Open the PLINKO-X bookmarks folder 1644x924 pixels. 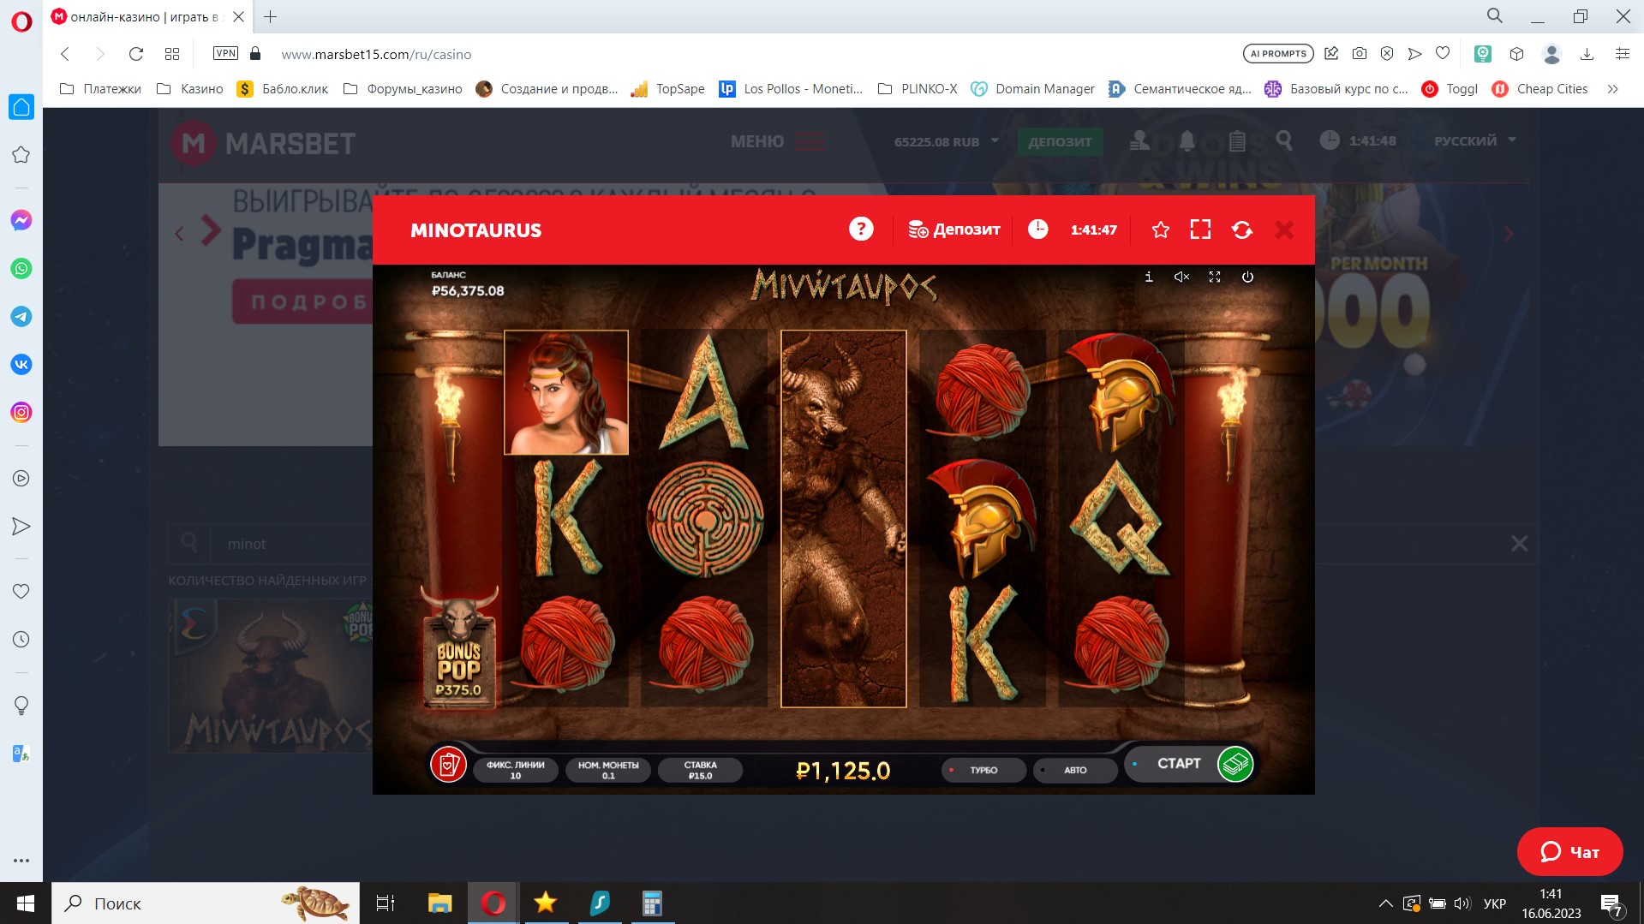(x=918, y=89)
